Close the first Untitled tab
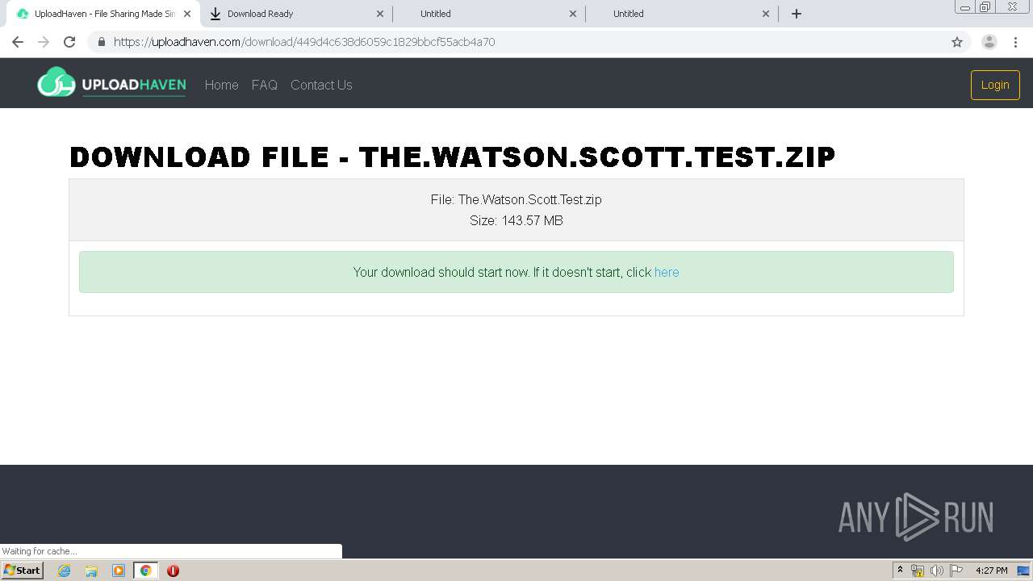Image resolution: width=1033 pixels, height=581 pixels. 573,14
